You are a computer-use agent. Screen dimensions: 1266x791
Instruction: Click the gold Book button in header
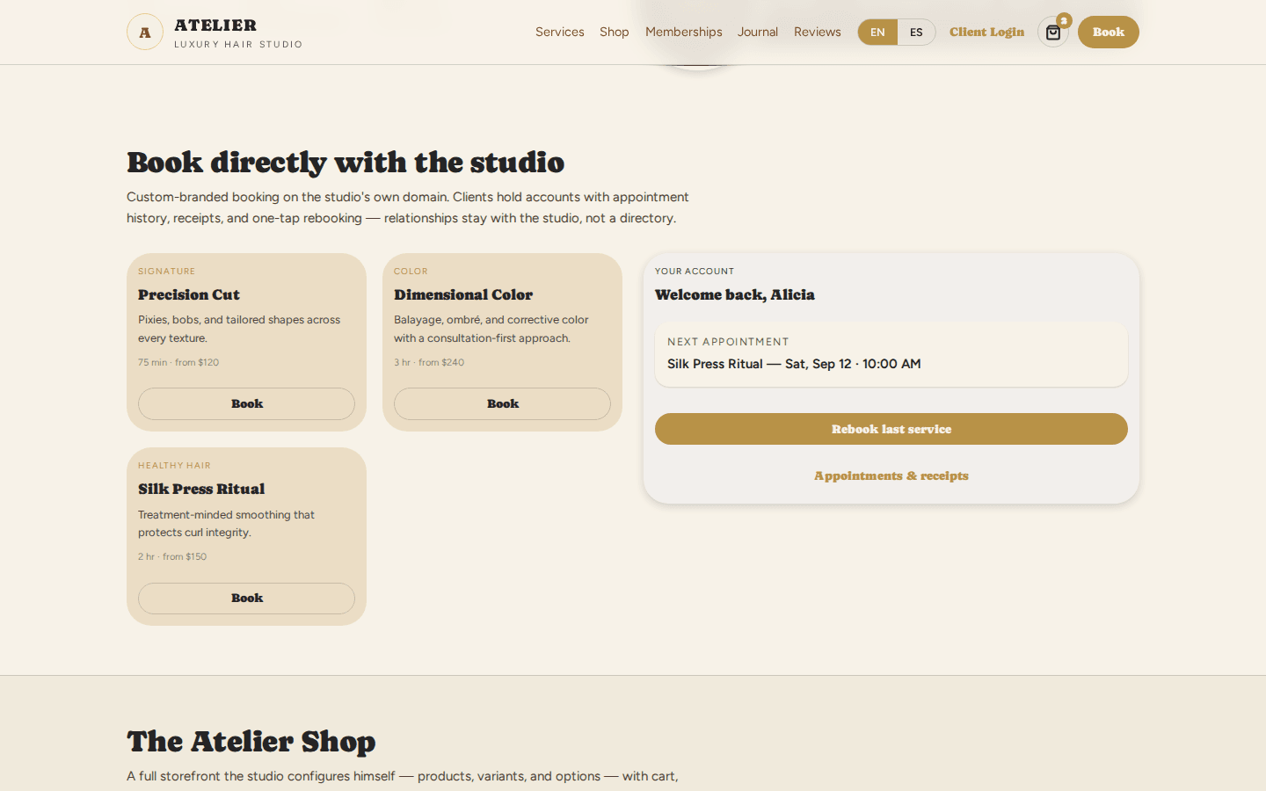1109,33
